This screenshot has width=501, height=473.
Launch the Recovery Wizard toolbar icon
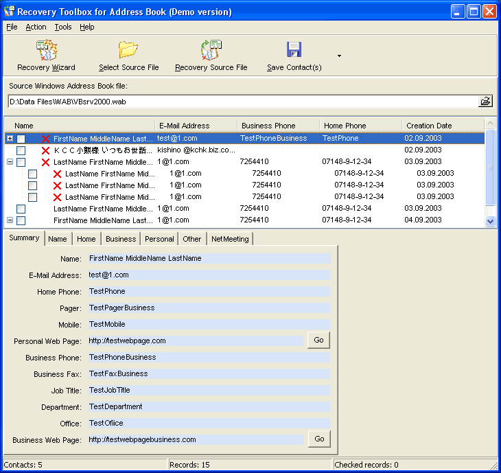coord(47,50)
